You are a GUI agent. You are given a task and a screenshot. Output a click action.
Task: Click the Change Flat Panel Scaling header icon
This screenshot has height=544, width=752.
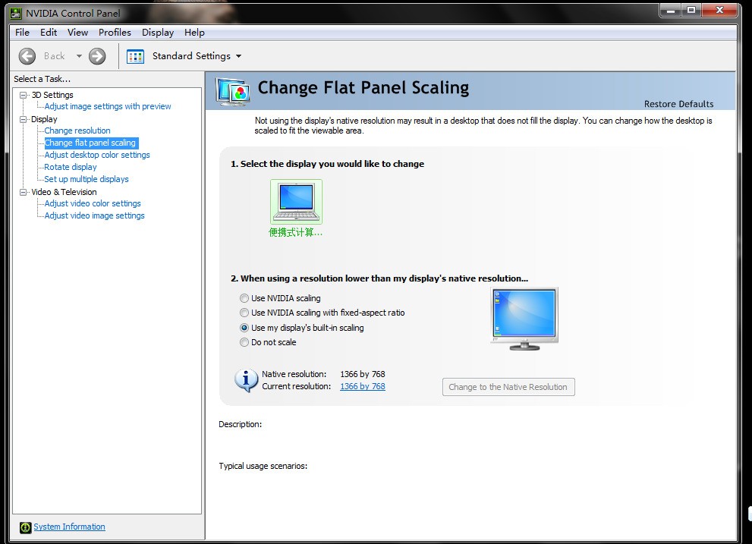(x=233, y=91)
